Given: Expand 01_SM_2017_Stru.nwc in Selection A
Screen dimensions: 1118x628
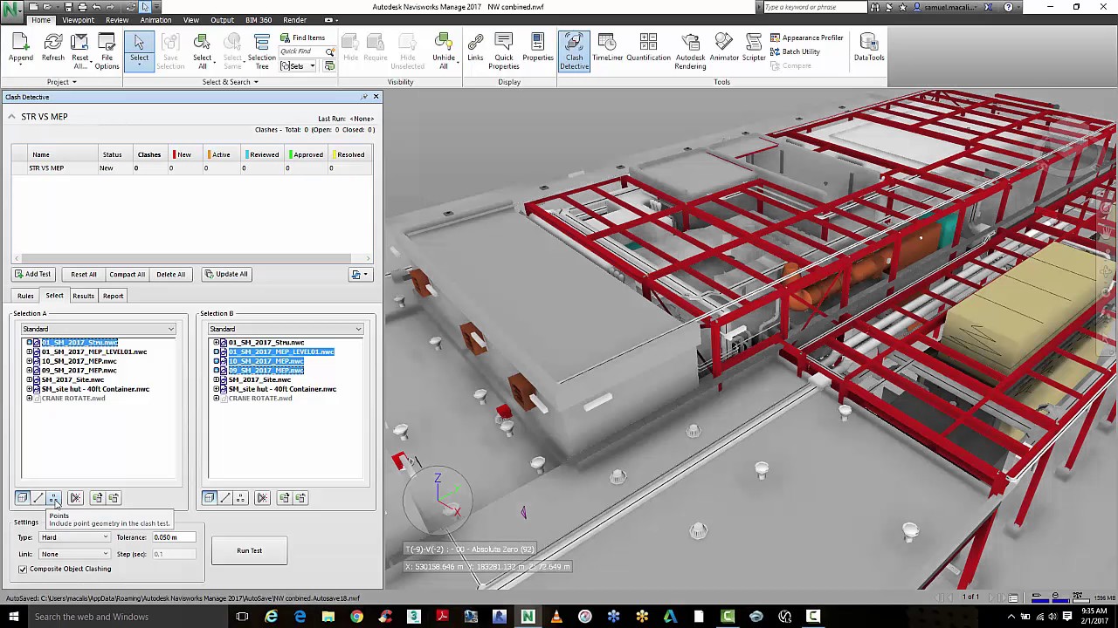Looking at the screenshot, I should point(29,343).
